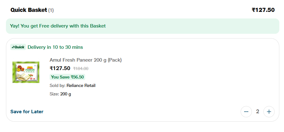Click the basket item count (1)
The width and height of the screenshot is (284, 132).
pos(51,10)
